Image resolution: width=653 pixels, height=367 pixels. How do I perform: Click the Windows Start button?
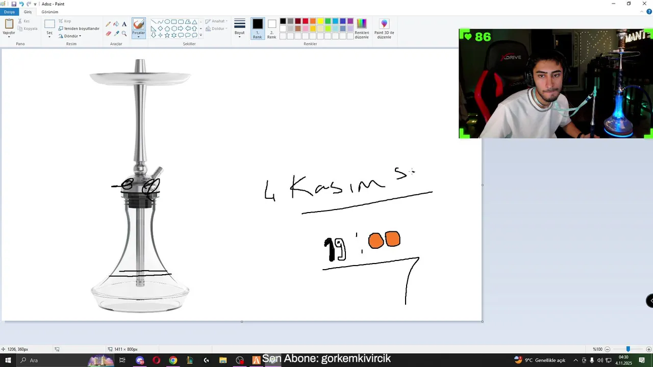(8, 360)
